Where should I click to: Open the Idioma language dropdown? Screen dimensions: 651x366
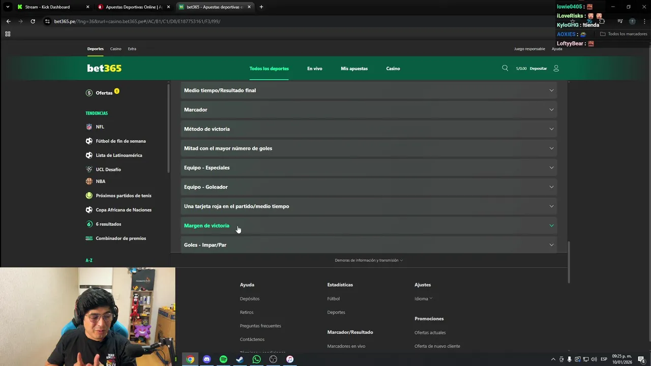pyautogui.click(x=423, y=299)
